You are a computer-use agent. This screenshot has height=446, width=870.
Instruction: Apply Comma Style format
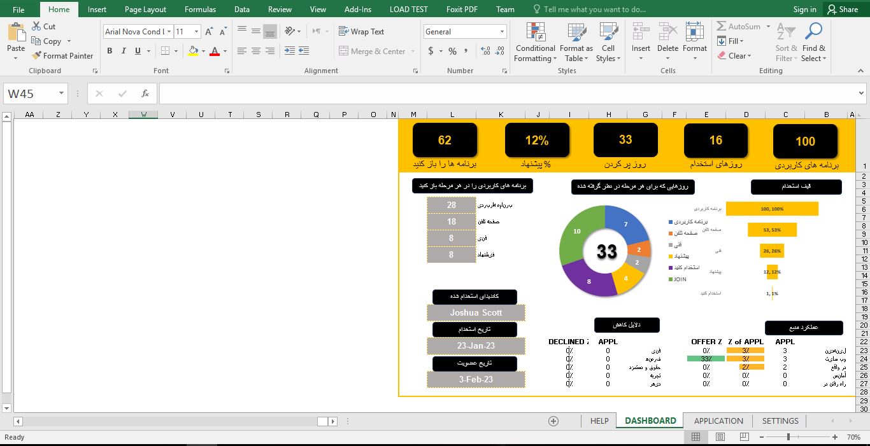[x=467, y=51]
